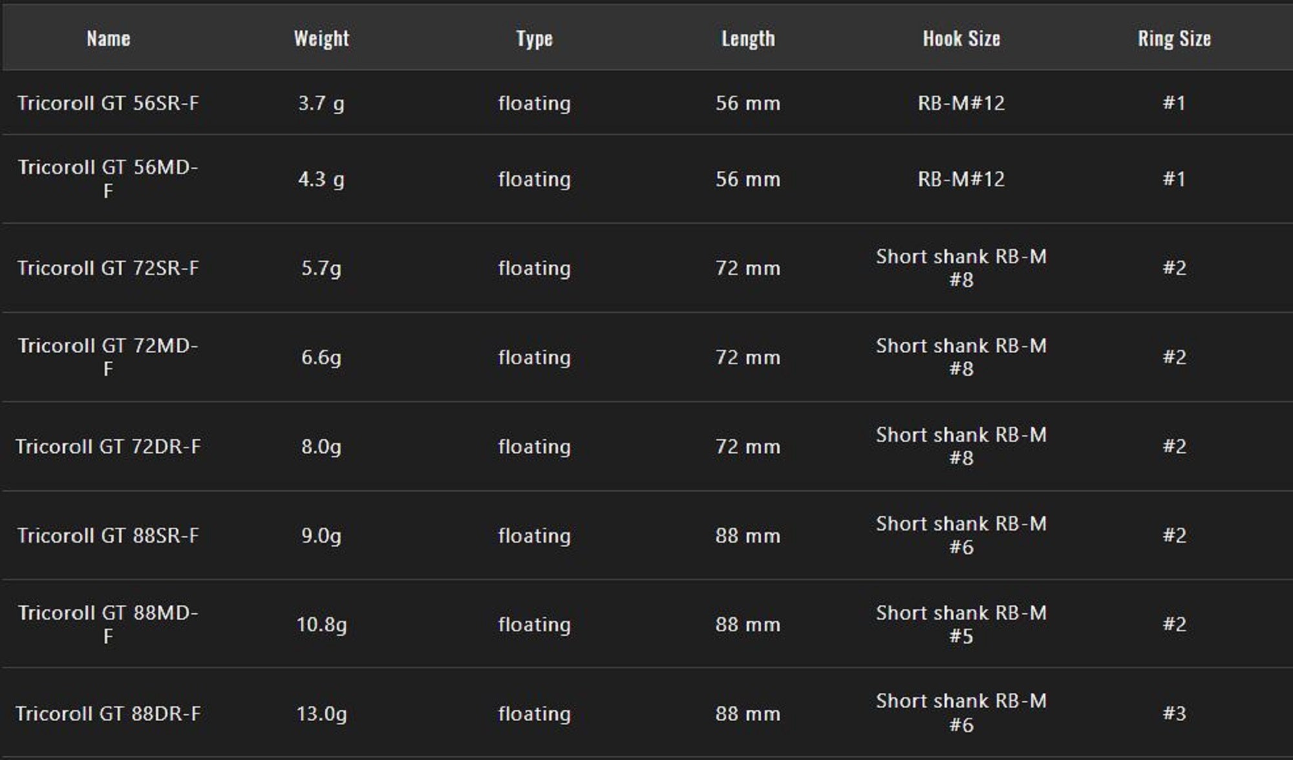
Task: Select the Tricoroll GT 72DR-F name
Action: click(108, 446)
